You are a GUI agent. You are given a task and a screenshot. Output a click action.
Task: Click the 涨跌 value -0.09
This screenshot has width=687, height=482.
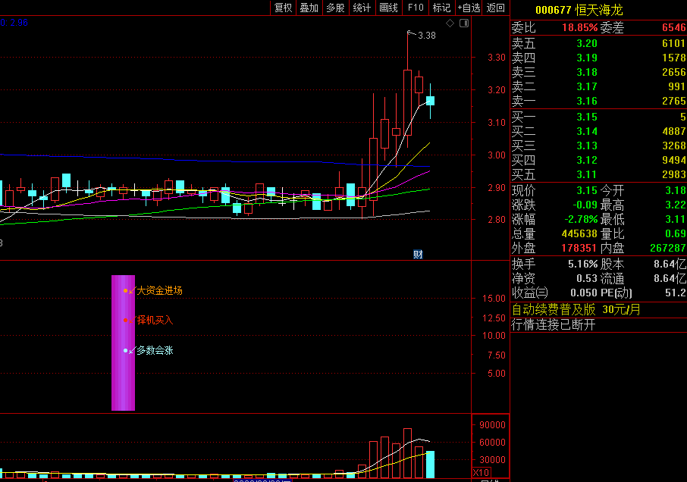coord(585,205)
